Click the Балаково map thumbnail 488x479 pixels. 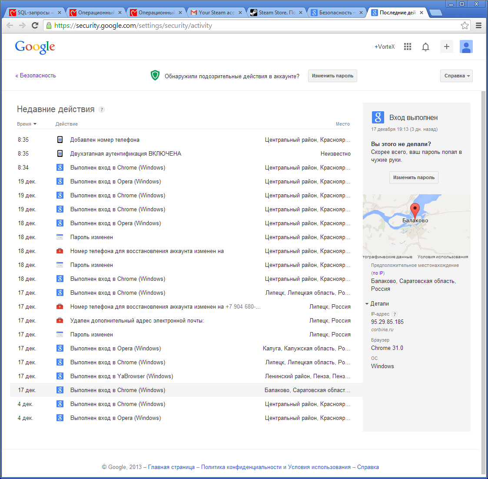pyautogui.click(x=416, y=227)
